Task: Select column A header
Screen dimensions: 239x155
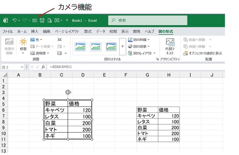Action: (x=18, y=75)
